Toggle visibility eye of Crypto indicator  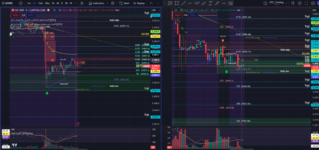47,32
